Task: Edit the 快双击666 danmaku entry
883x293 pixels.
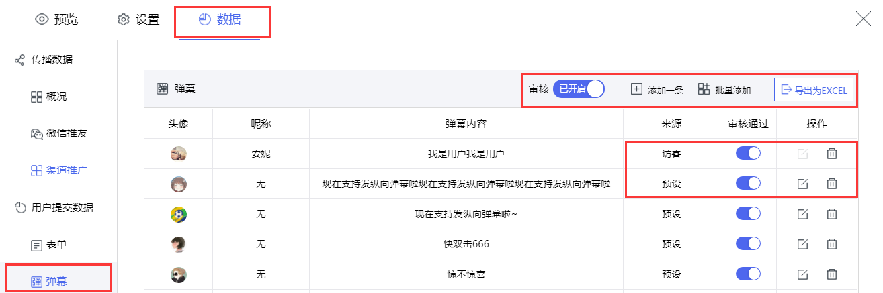Action: click(x=802, y=244)
